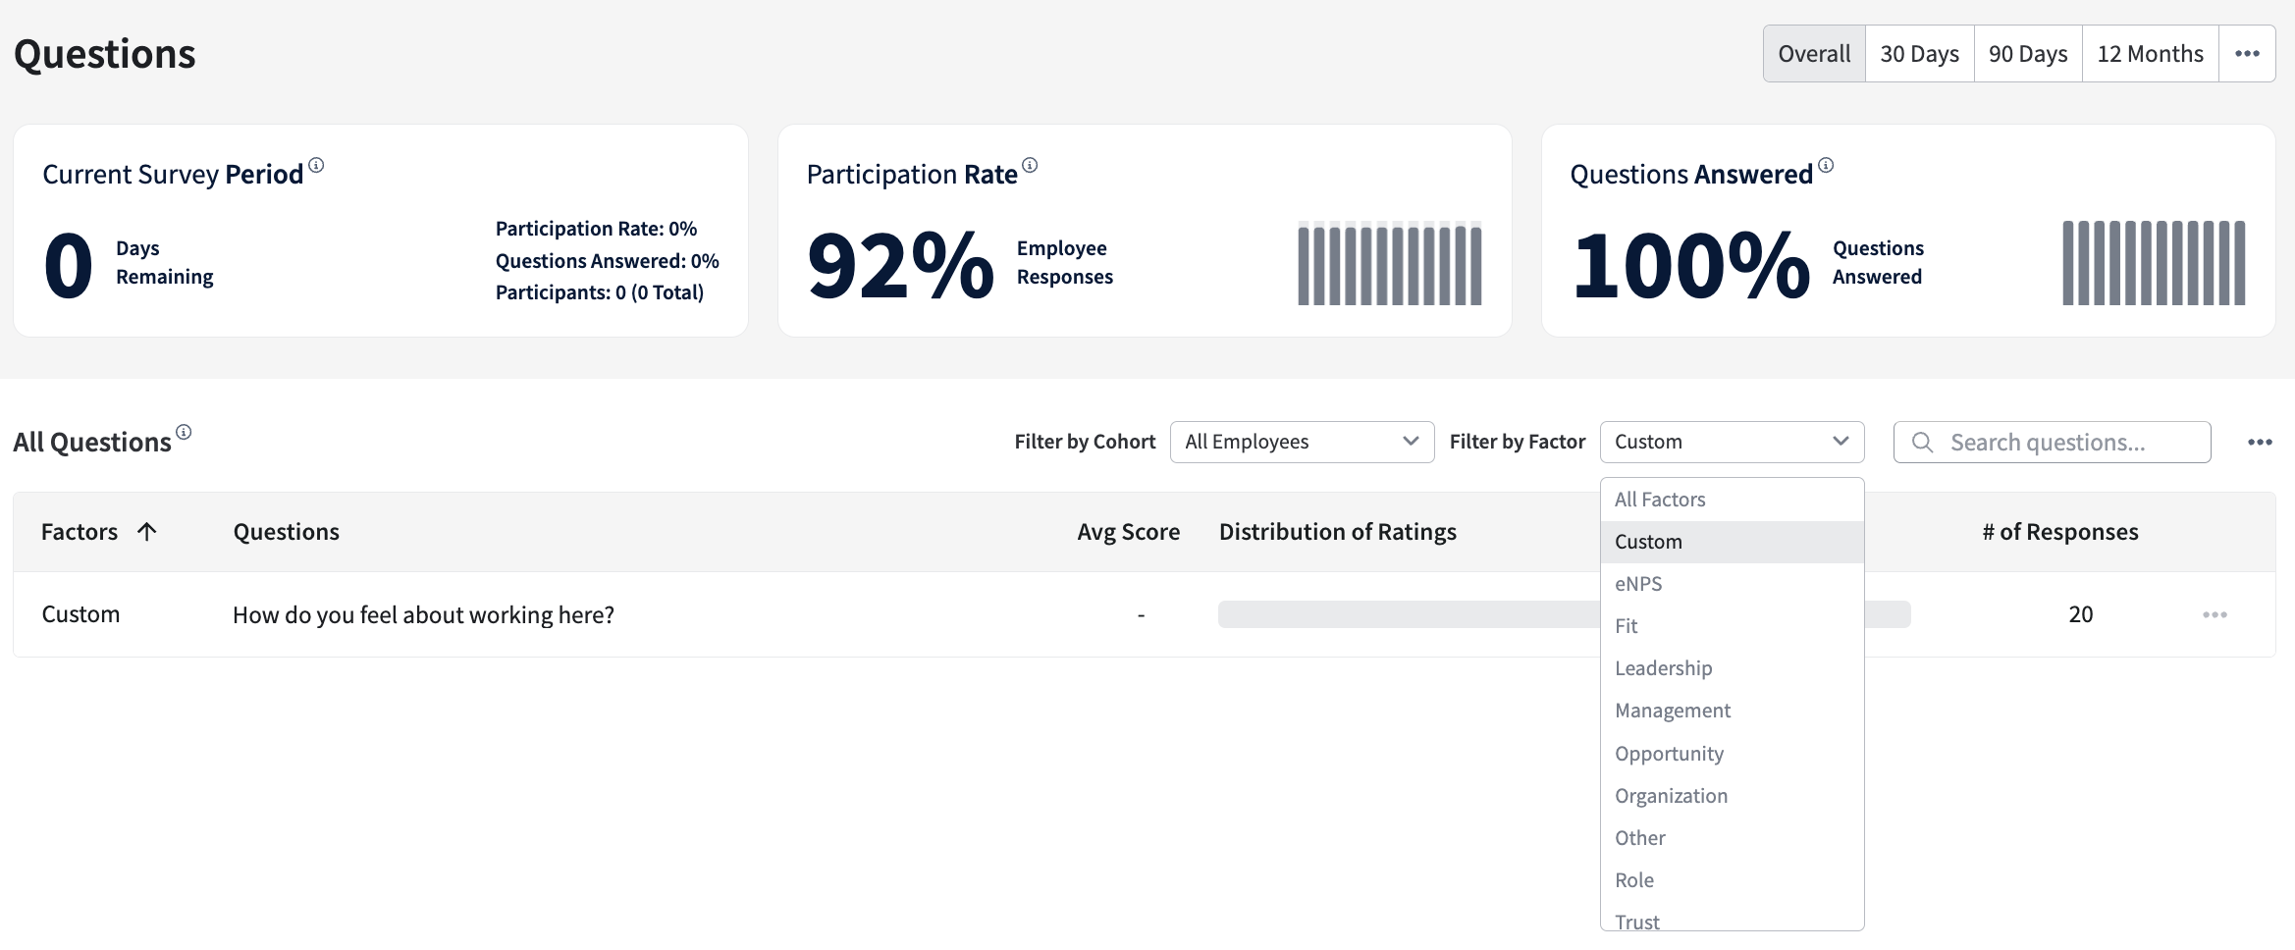Open question How do you feel about working here

point(423,615)
